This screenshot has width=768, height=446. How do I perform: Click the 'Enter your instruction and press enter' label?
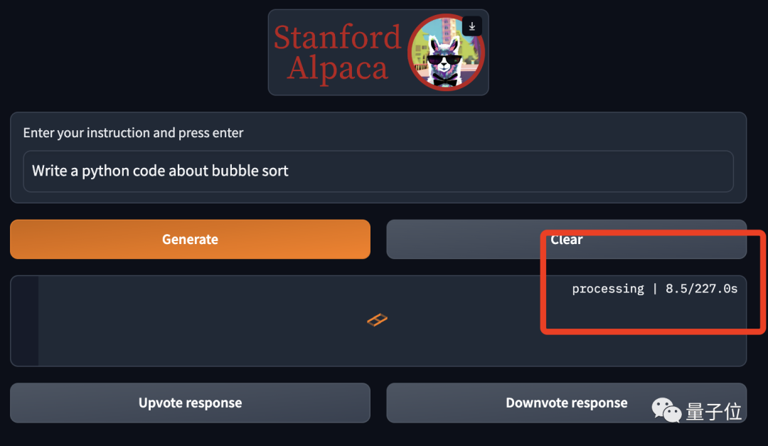[x=133, y=133]
